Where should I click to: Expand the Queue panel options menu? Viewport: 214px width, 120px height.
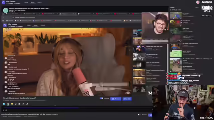pyautogui.click(x=197, y=7)
